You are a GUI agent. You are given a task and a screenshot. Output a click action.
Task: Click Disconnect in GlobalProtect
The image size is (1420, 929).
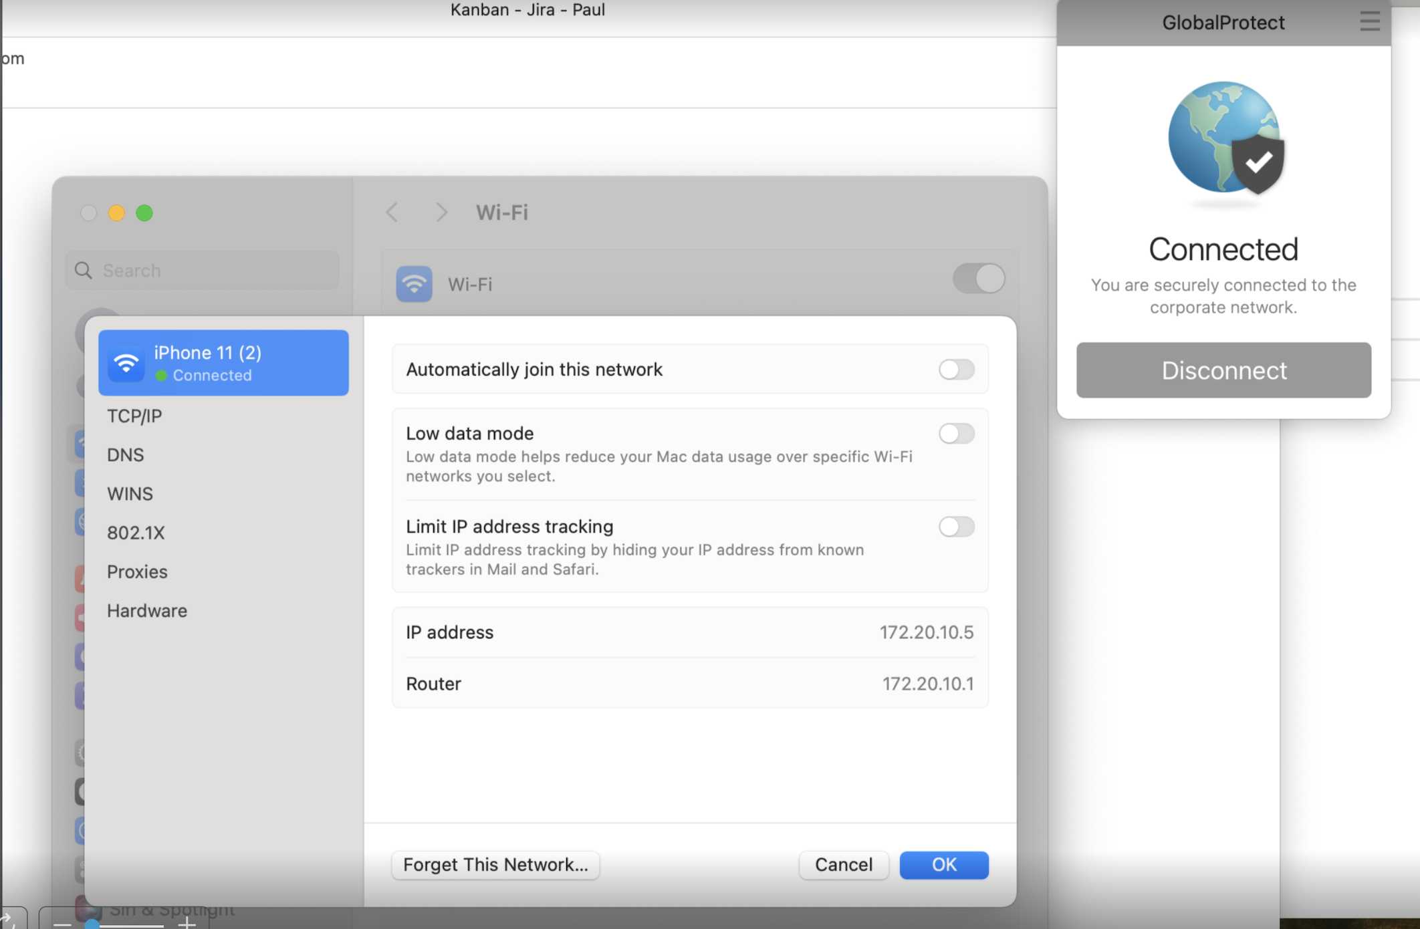pos(1223,370)
